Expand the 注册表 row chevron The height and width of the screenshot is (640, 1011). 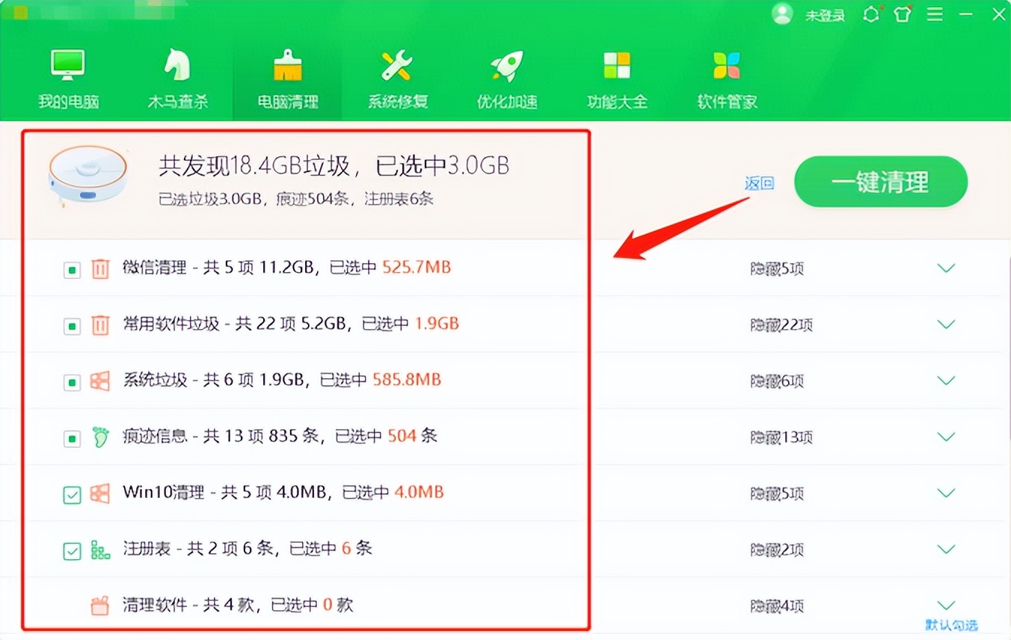(947, 550)
